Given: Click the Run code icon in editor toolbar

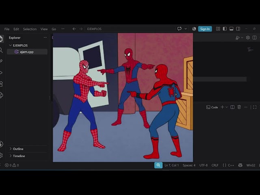Looking at the screenshot, I should click(237, 38).
